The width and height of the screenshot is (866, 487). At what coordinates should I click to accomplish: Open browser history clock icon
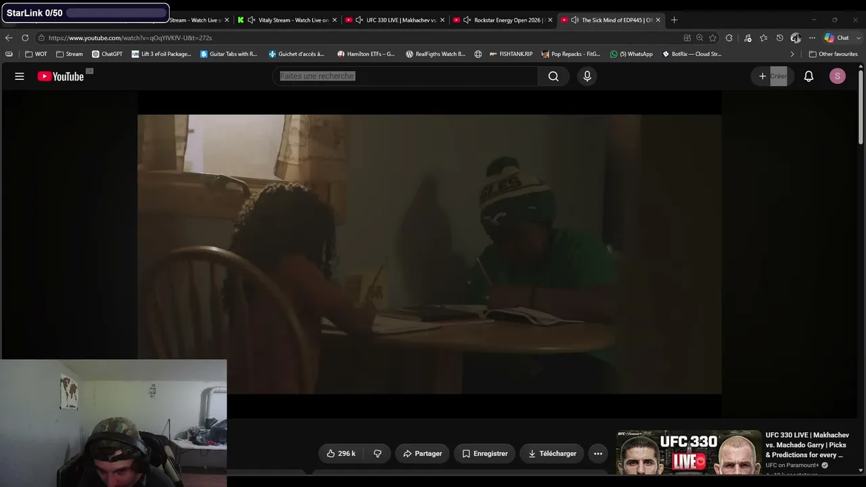[779, 38]
